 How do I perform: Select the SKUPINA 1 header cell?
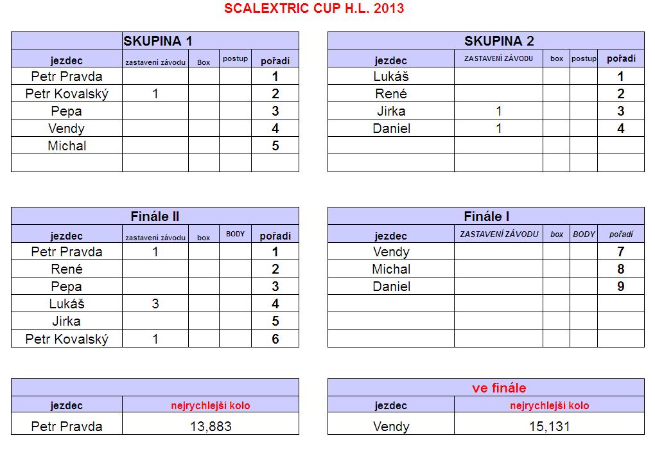click(155, 40)
